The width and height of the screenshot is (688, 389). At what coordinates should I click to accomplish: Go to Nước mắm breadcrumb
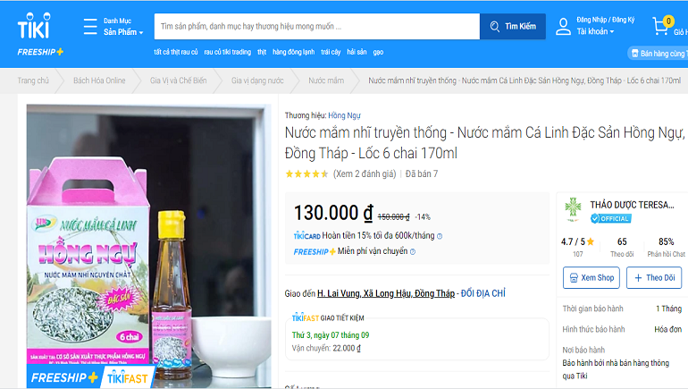pyautogui.click(x=326, y=80)
